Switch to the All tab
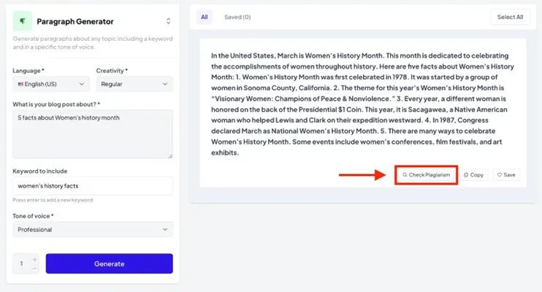 click(x=205, y=16)
